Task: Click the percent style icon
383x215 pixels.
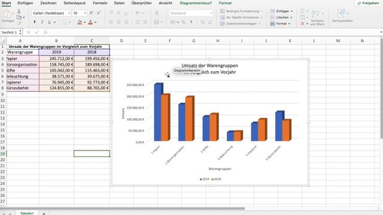Action: click(184, 22)
